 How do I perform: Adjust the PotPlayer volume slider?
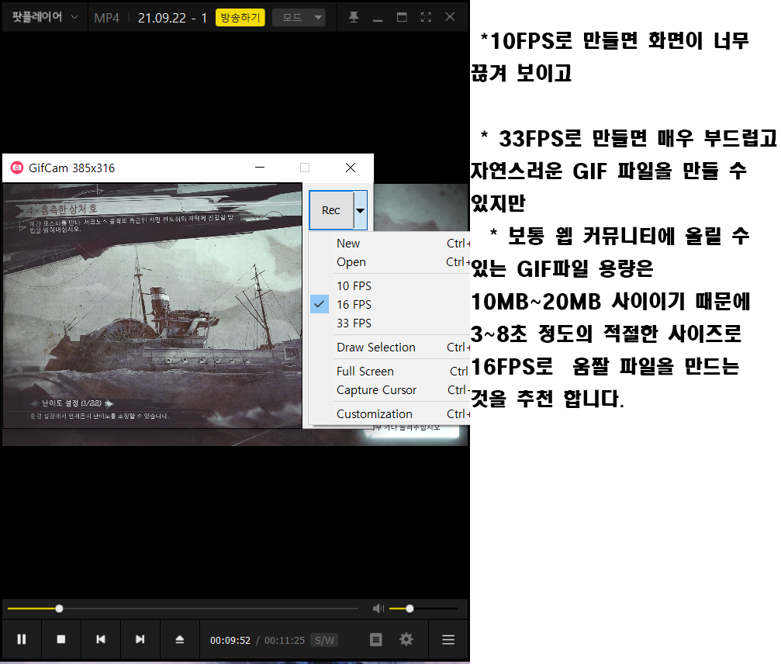pyautogui.click(x=423, y=608)
